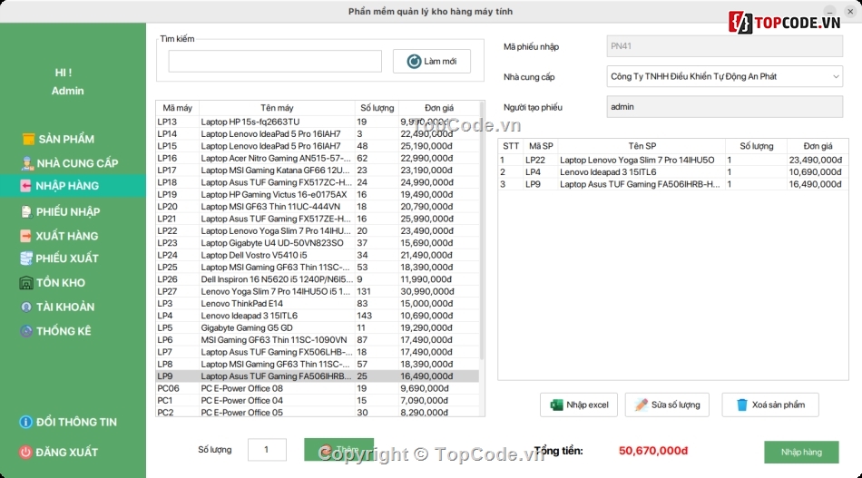Select row LP6 MSI Gaming GF63 1090VN
The width and height of the screenshot is (862, 478).
[318, 339]
